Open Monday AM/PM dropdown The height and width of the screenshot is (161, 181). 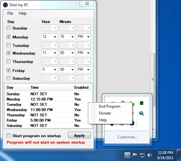pos(84,37)
